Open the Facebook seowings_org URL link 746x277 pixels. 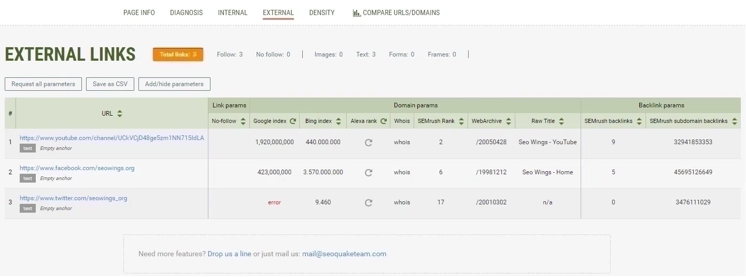pos(77,168)
